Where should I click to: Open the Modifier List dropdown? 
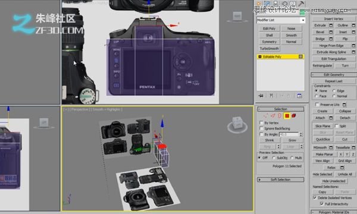pos(281,20)
